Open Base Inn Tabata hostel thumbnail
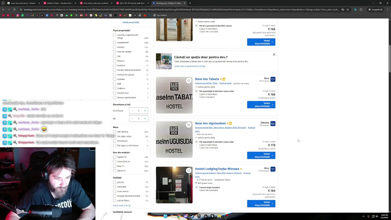The height and width of the screenshot is (220, 391). click(x=174, y=95)
